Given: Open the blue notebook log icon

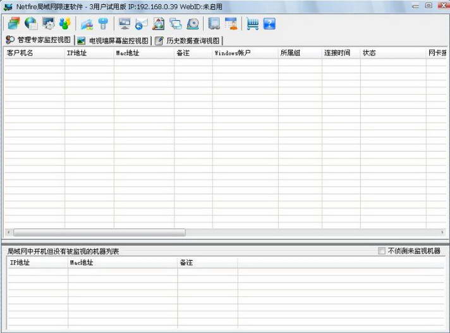Looking at the screenshot, I should click(214, 23).
